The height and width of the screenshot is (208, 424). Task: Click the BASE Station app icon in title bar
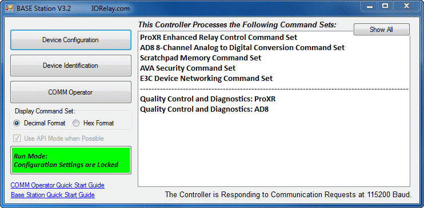[9, 9]
